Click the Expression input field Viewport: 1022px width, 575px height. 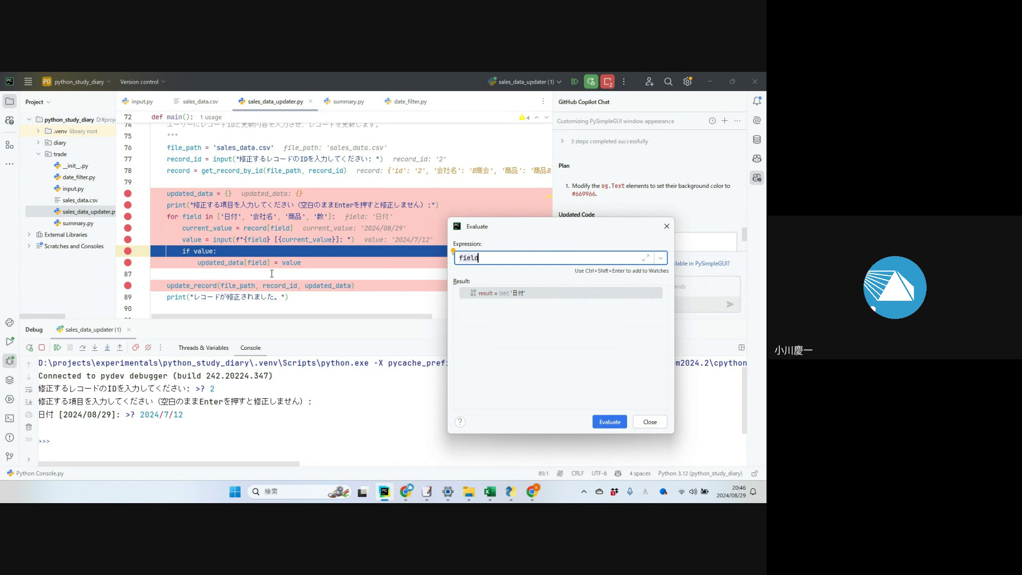[x=548, y=258]
